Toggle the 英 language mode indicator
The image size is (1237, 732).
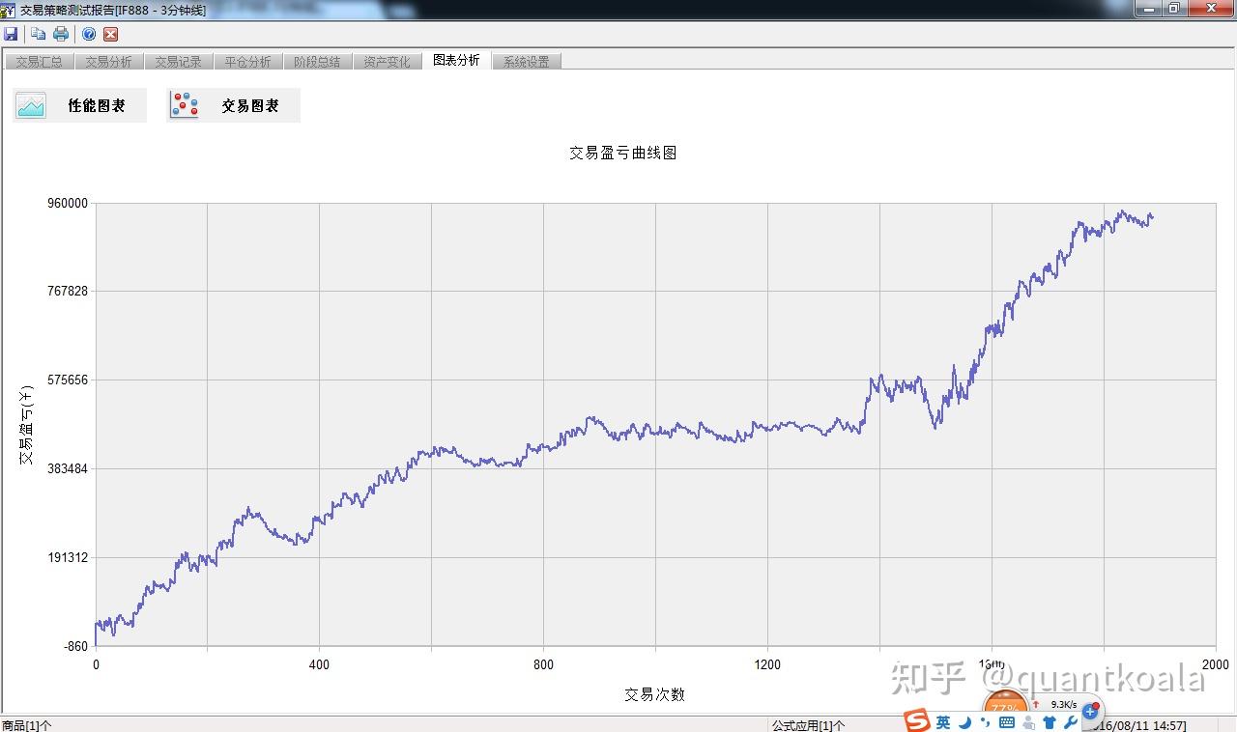tap(943, 722)
